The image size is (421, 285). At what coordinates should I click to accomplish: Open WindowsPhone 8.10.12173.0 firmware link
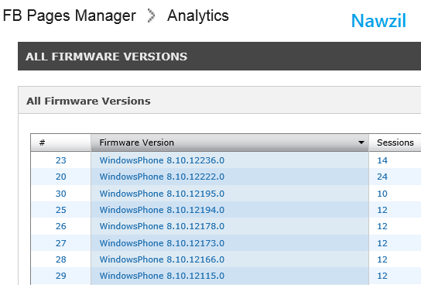[x=162, y=243]
